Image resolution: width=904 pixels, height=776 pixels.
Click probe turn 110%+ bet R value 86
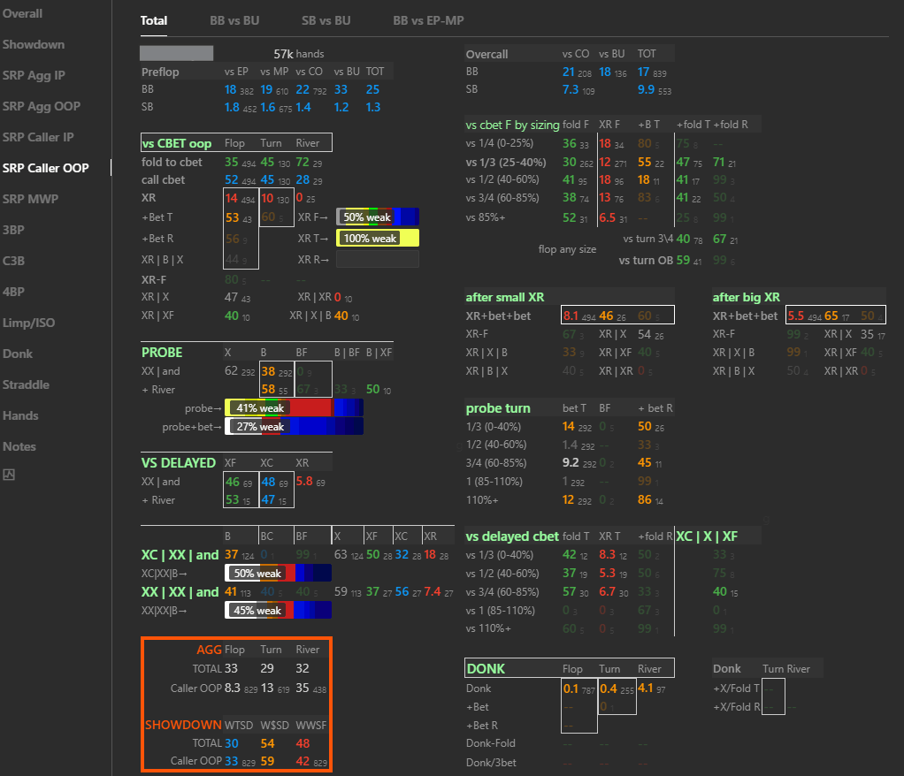point(645,500)
